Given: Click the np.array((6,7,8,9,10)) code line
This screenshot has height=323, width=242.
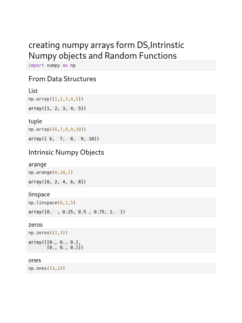Looking at the screenshot, I should 57,129.
